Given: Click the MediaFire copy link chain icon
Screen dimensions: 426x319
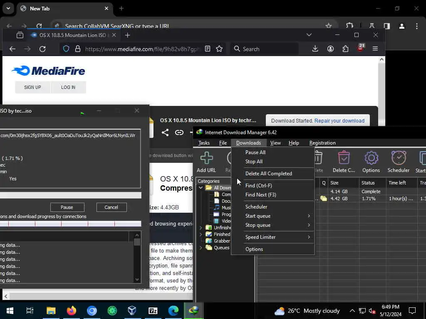Looking at the screenshot, I should (x=179, y=133).
